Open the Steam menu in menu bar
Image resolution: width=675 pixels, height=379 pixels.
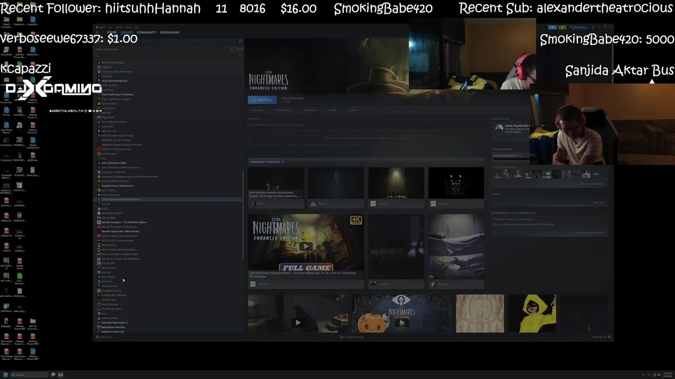[102, 27]
